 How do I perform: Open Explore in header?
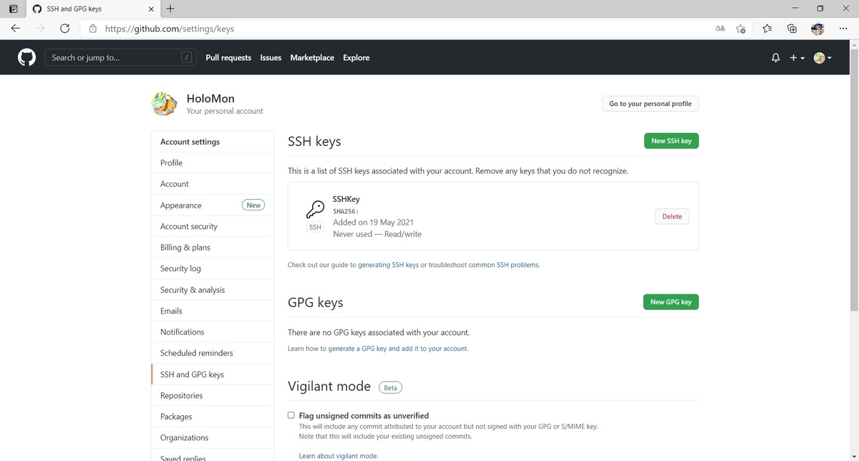pos(356,58)
